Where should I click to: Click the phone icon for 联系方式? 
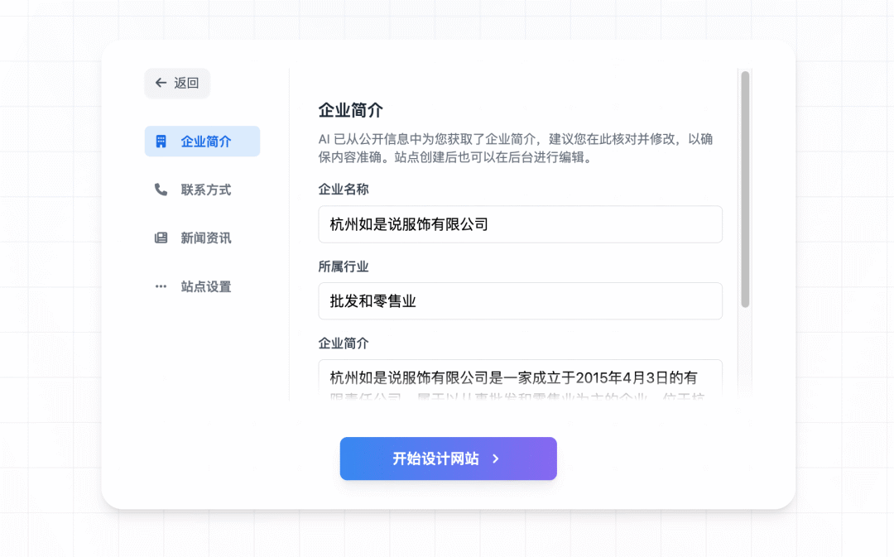click(x=161, y=190)
